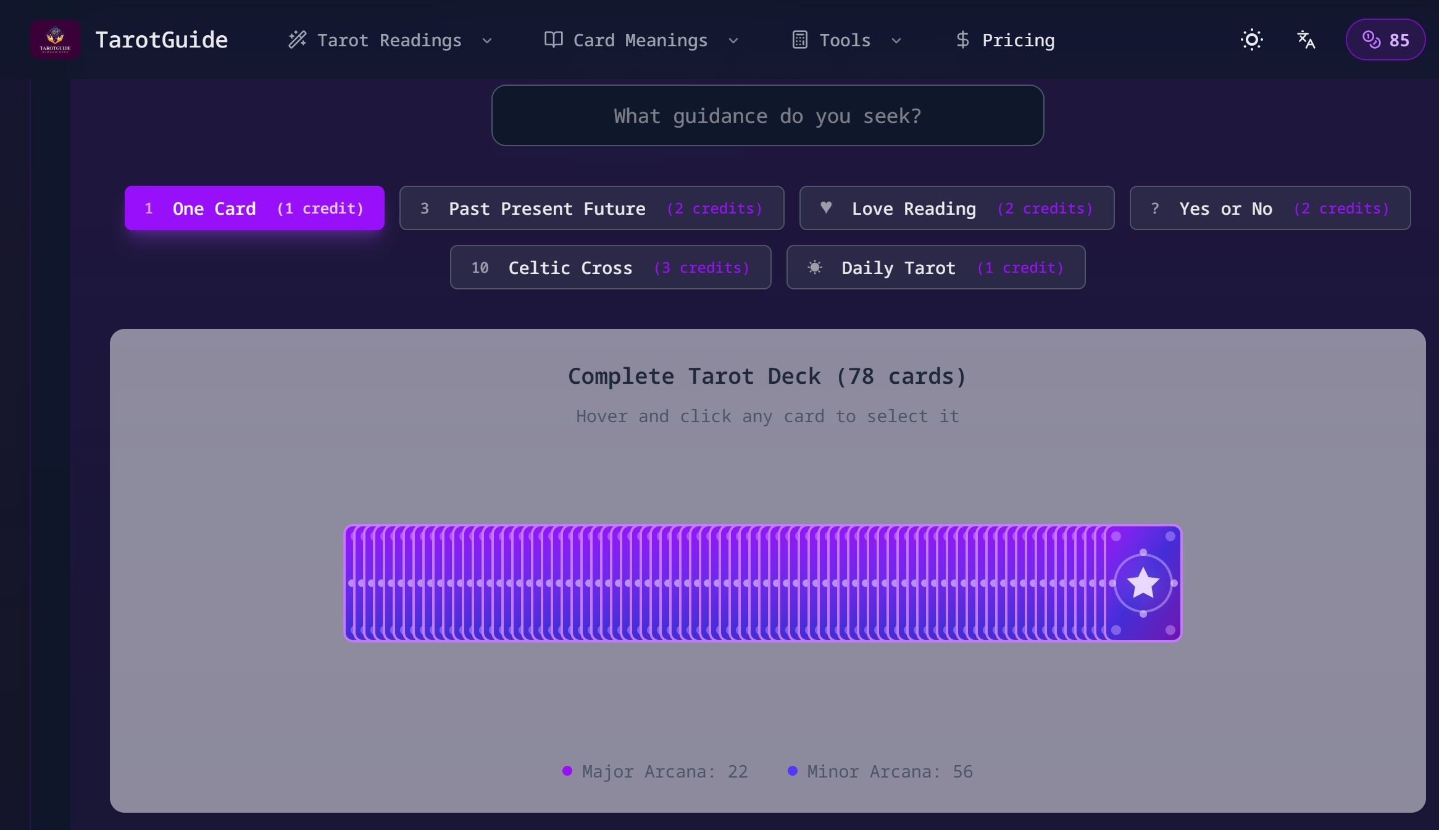
Task: Click the rightmost star card in the deck
Action: pyautogui.click(x=1143, y=582)
